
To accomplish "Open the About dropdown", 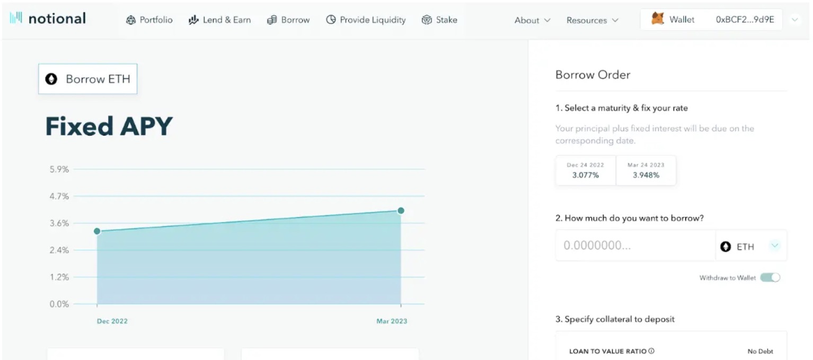I will [x=532, y=20].
